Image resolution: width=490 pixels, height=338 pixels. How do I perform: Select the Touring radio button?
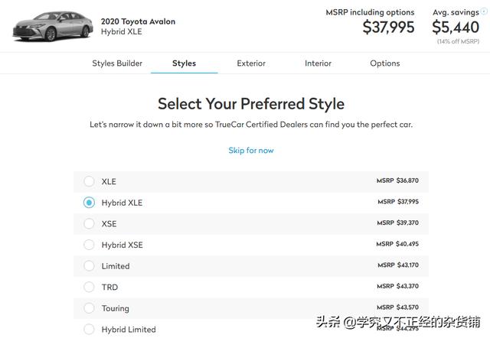pos(89,308)
